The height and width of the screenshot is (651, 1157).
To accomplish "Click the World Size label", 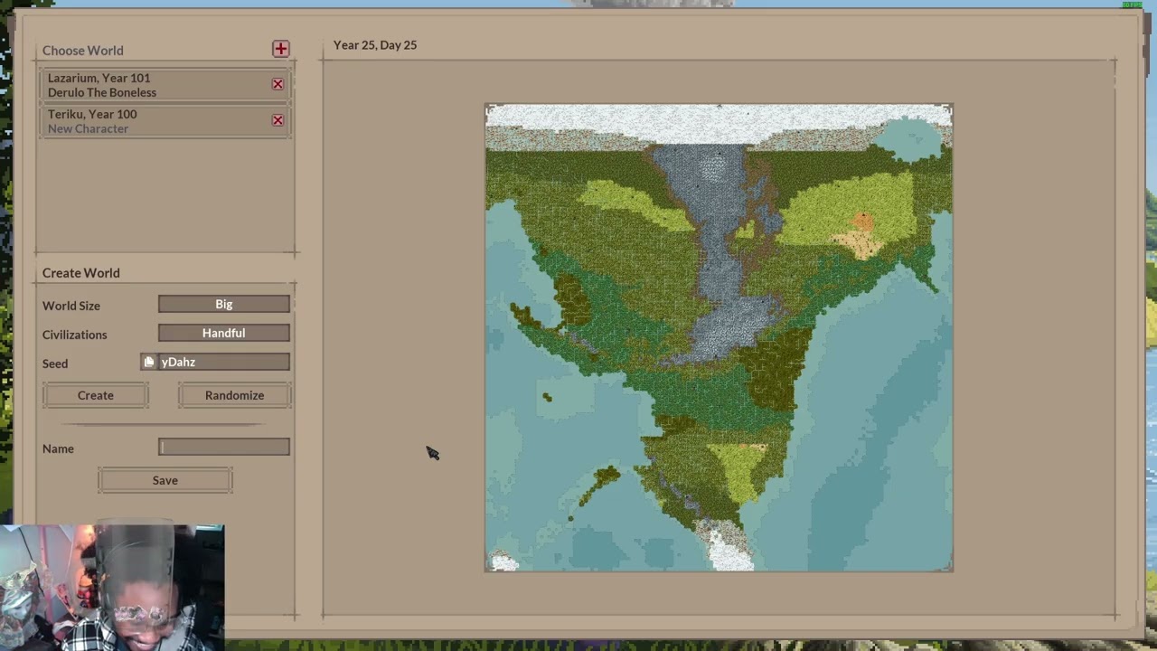I will point(71,306).
